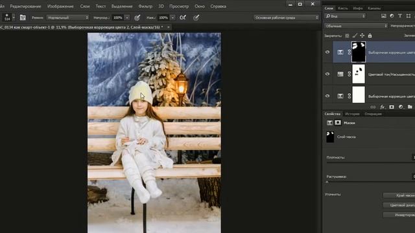Viewport: 415px width, 233px height.
Task: Click the link layers icon
Action: (373, 107)
